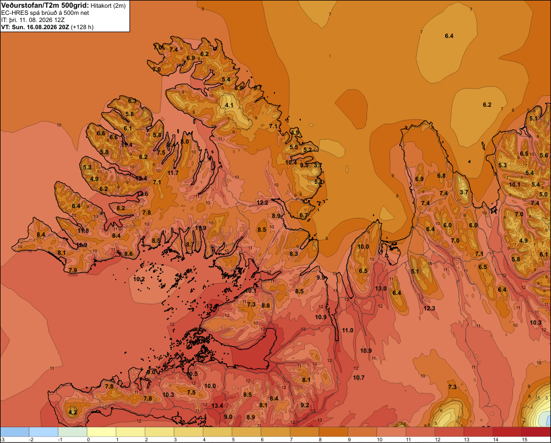Click the 11.0 temperature label
Viewport: 551px width, 443px height.
(348, 330)
